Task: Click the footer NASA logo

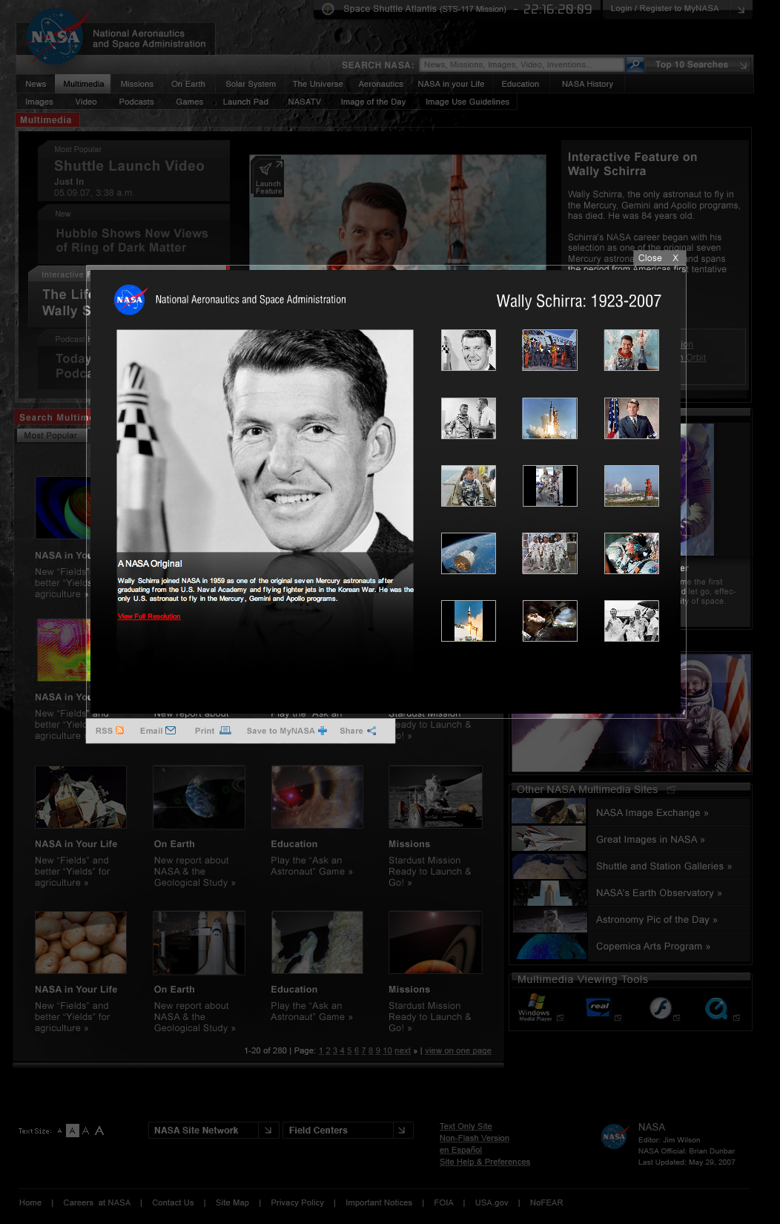Action: tap(614, 1136)
